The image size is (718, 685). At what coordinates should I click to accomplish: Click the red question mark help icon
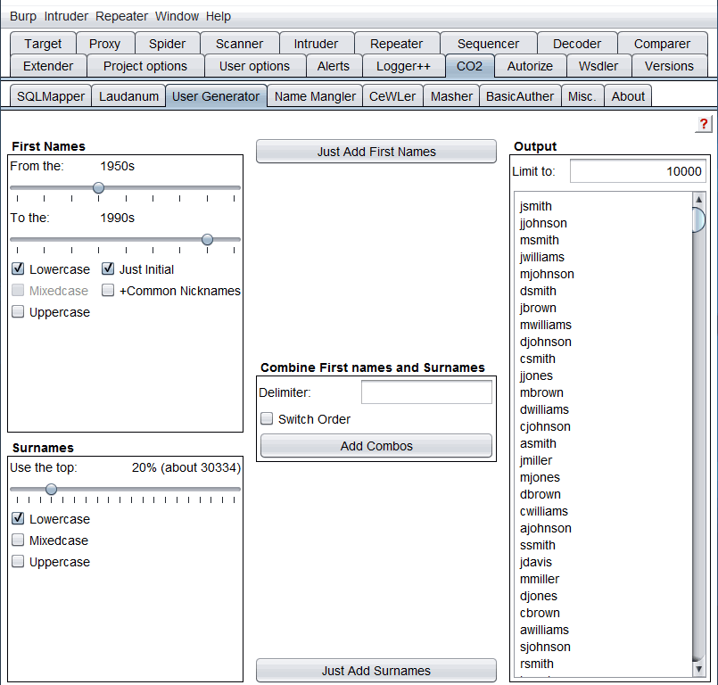pyautogui.click(x=704, y=124)
